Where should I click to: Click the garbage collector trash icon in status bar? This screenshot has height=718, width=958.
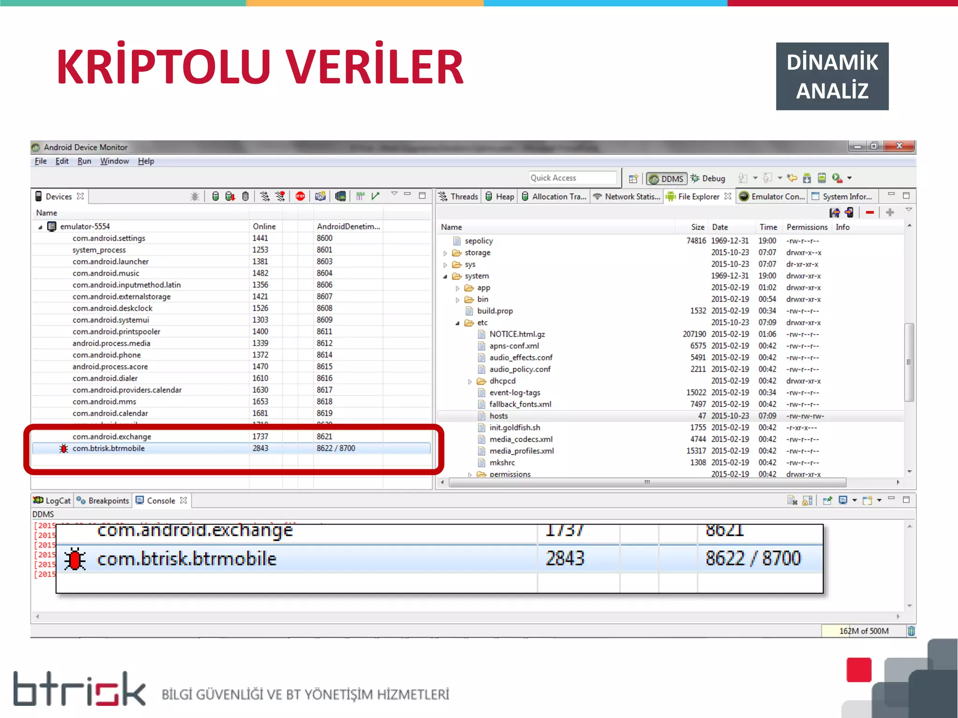click(911, 631)
